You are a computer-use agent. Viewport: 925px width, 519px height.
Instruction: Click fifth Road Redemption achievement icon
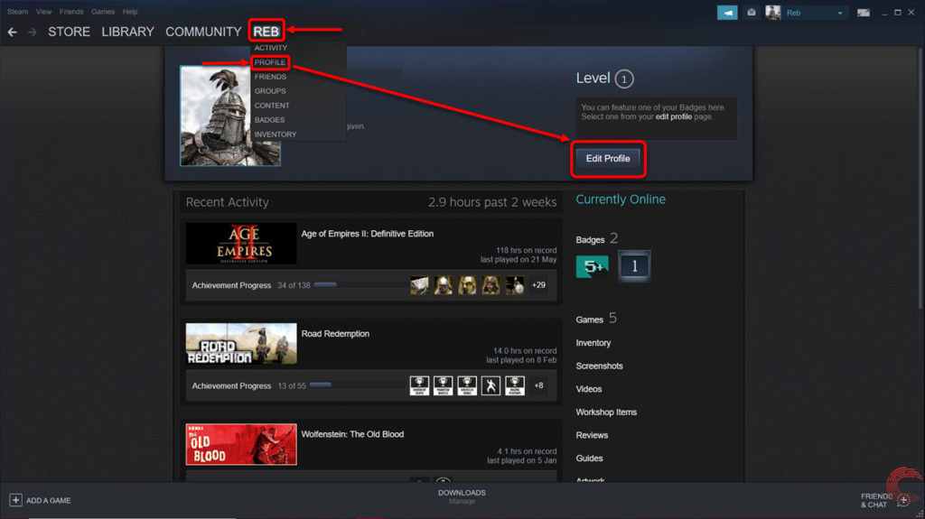pos(514,385)
